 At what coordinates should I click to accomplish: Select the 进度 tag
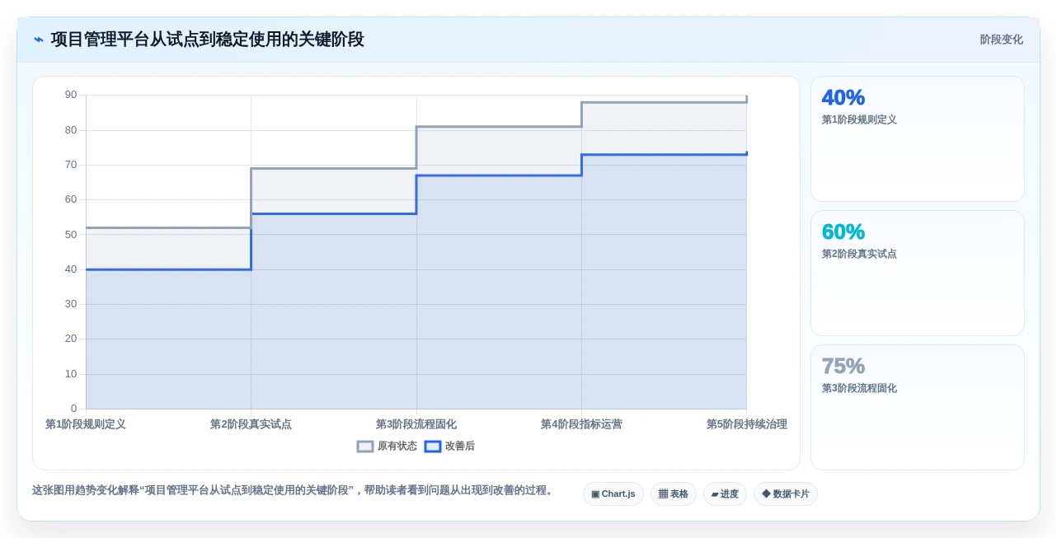pos(725,494)
